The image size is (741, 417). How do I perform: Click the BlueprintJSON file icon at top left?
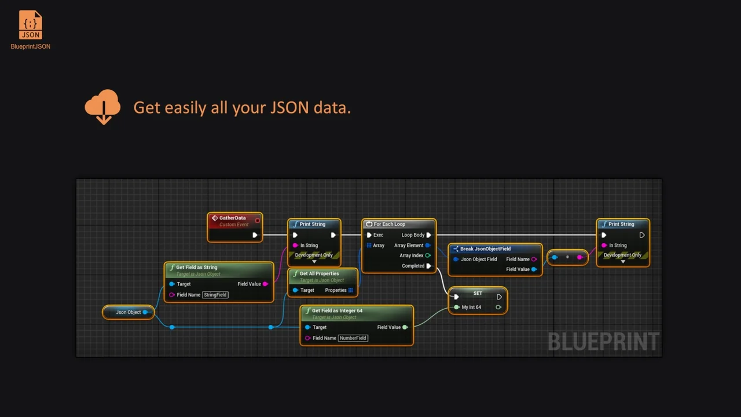(x=30, y=24)
